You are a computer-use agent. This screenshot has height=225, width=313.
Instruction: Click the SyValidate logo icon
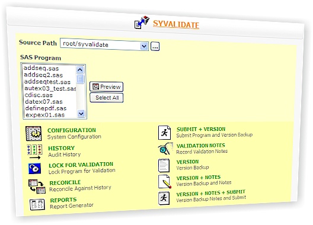[142, 22]
